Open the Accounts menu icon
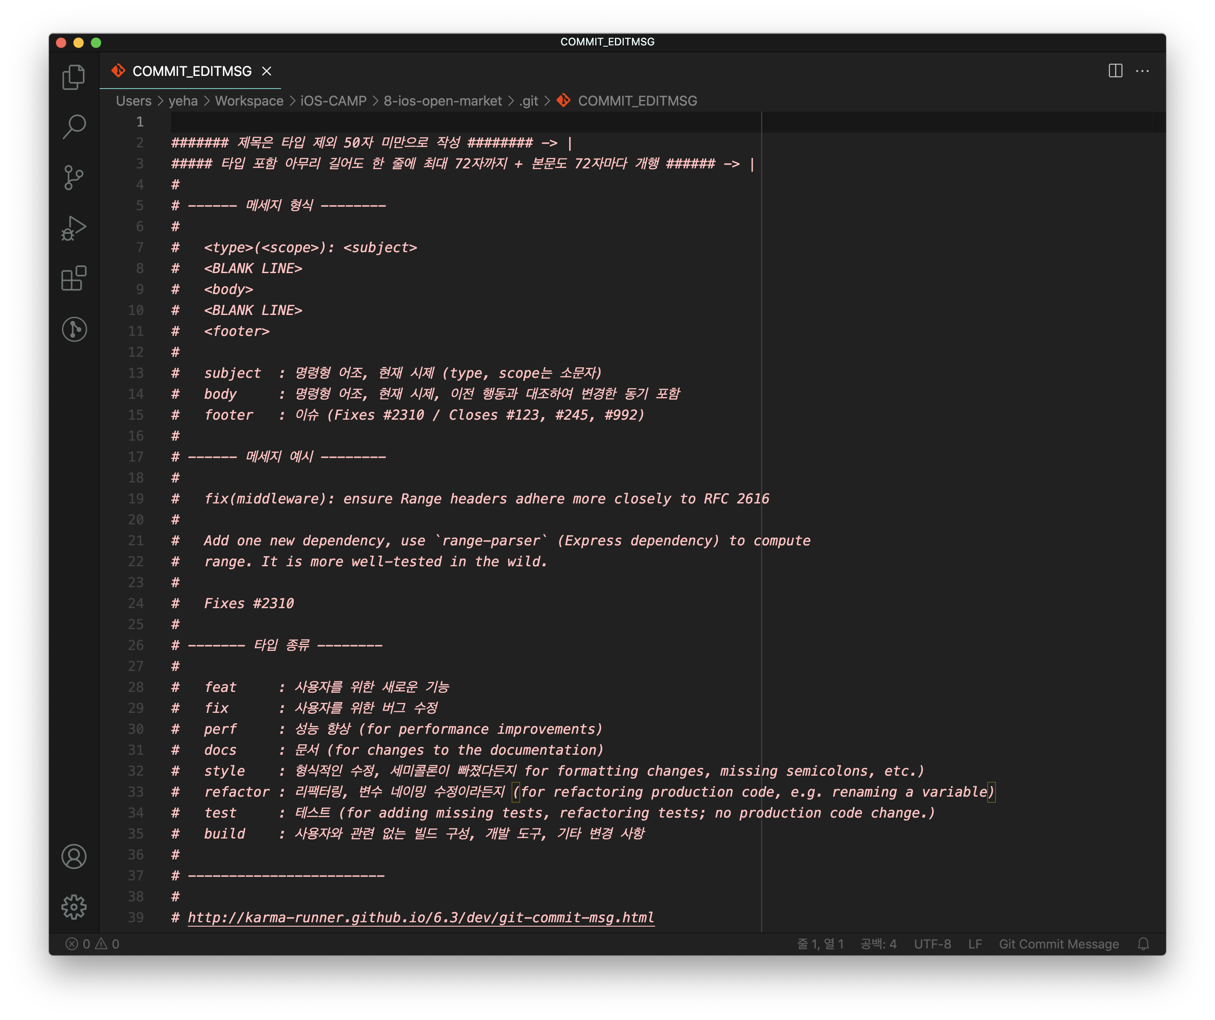 click(x=73, y=856)
